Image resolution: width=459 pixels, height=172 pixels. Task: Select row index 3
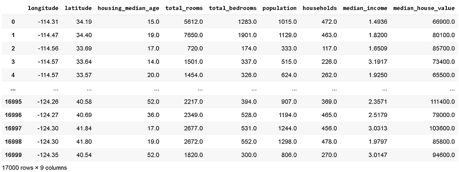tap(13, 62)
